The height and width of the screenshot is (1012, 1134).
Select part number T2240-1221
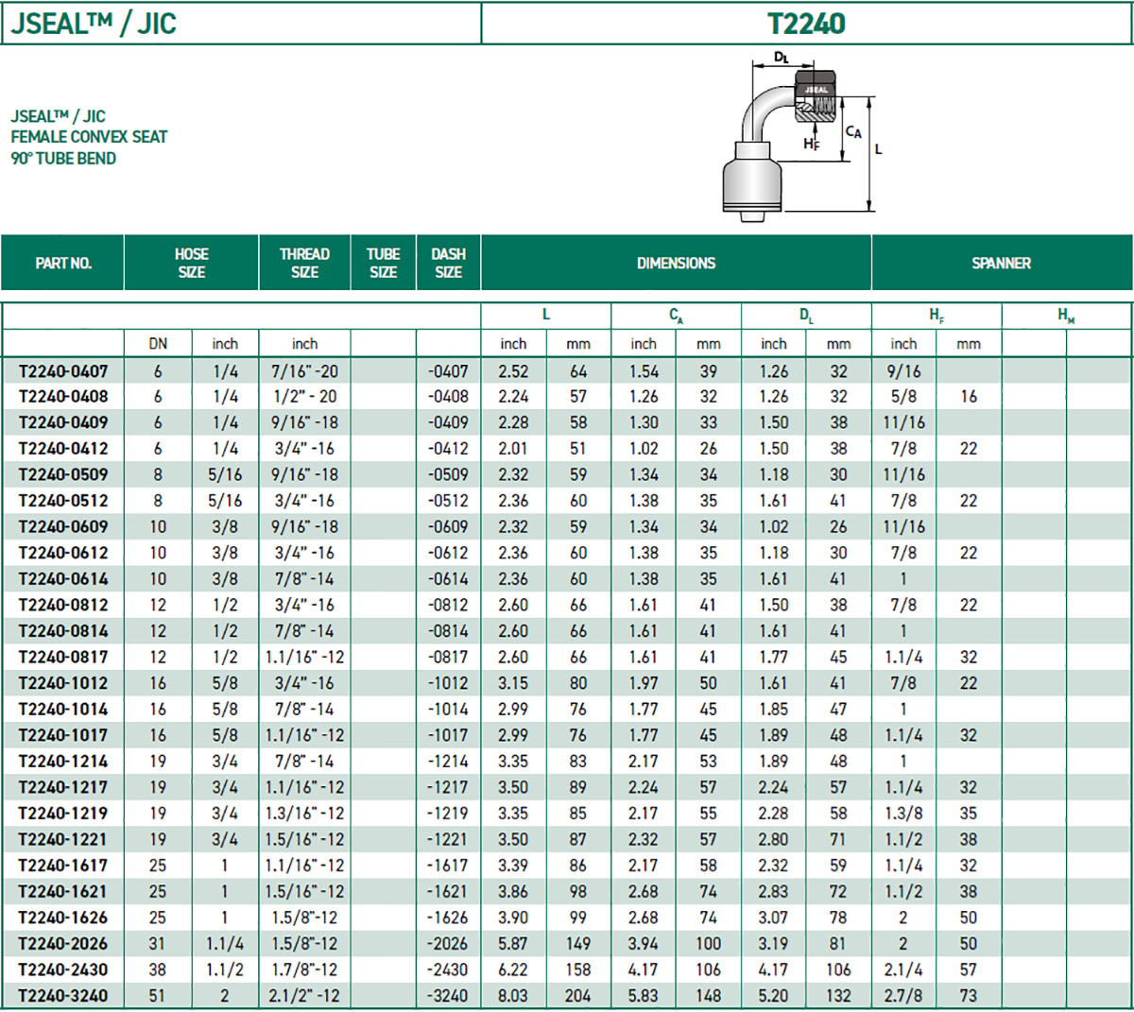pyautogui.click(x=63, y=839)
